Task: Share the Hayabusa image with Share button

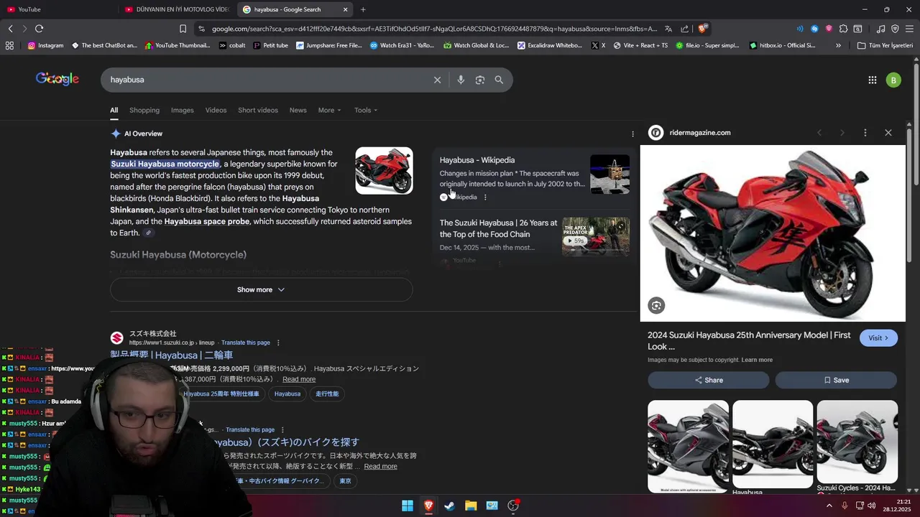Action: (x=709, y=380)
